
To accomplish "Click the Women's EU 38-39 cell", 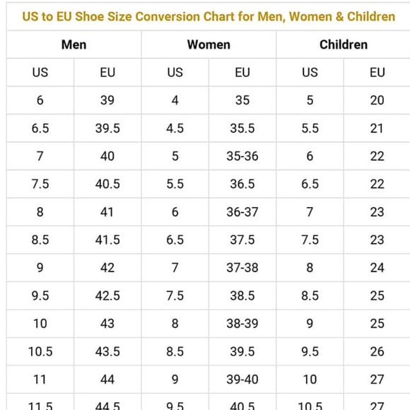I will [242, 324].
